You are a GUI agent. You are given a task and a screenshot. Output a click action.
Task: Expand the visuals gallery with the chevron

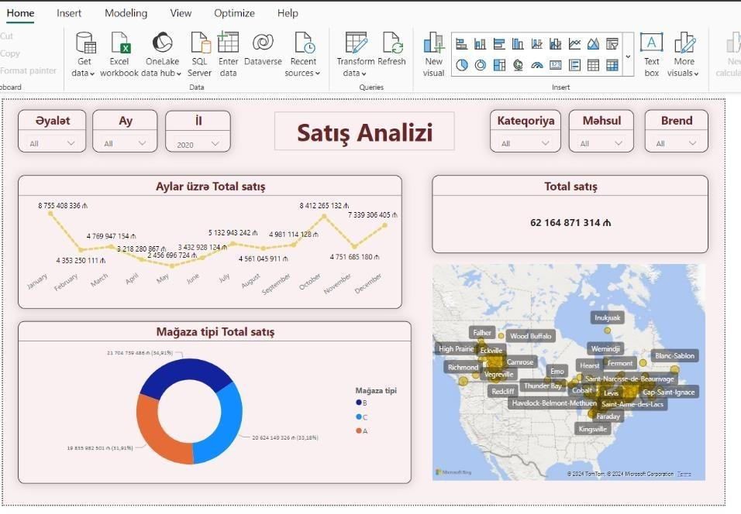click(x=628, y=56)
